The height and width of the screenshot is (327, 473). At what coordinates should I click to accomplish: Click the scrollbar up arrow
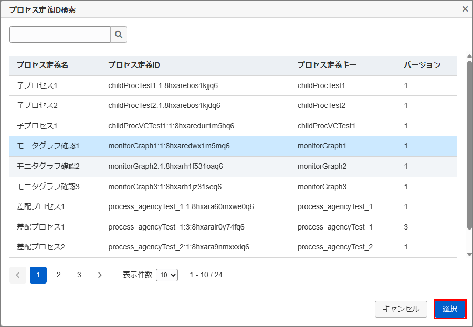(469, 56)
